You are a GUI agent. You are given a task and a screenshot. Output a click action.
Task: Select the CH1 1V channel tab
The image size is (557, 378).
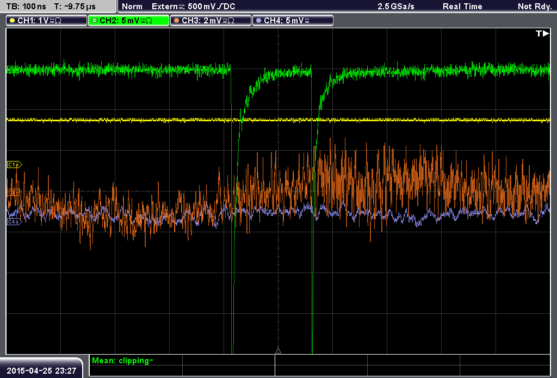point(47,21)
